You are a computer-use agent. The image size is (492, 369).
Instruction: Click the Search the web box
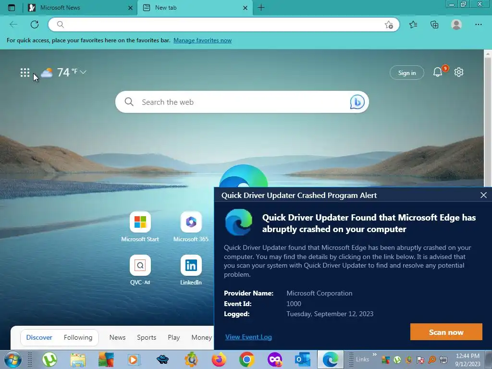[242, 102]
